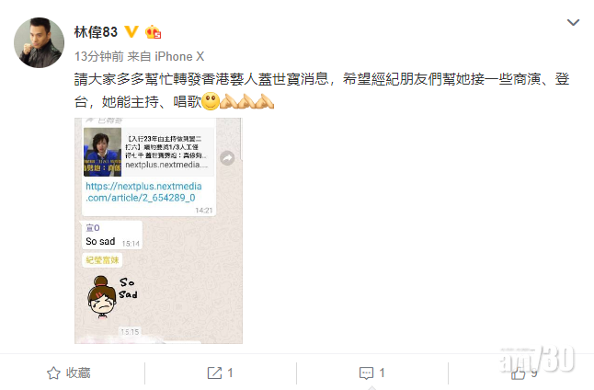This screenshot has width=594, height=390.
Task: Click the news article preview thumbnail
Action: coord(102,152)
